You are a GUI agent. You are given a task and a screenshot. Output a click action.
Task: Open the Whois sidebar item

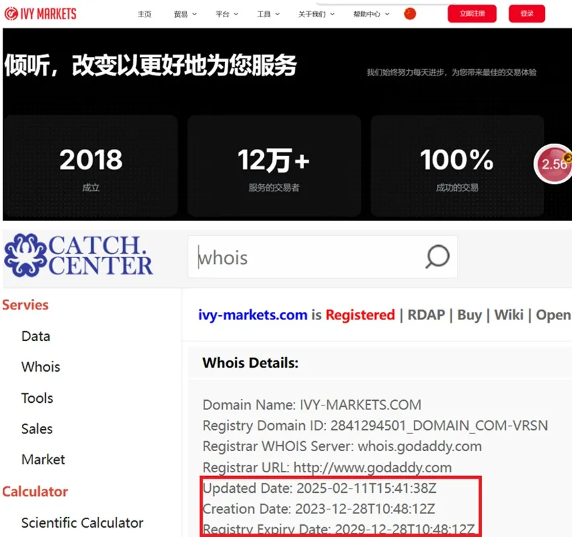40,366
